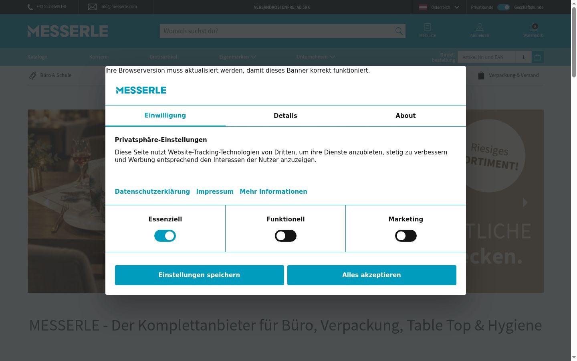
Task: Click the direct order quantity field
Action: [x=524, y=57]
